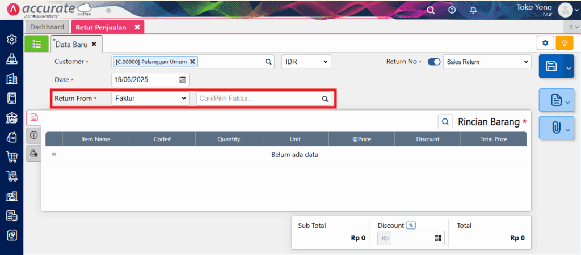Select the Data Baru tab
581x255 pixels.
tap(71, 44)
